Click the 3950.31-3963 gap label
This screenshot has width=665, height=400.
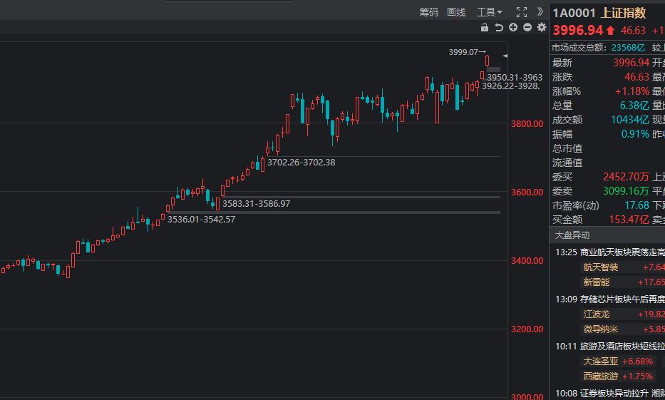tap(515, 78)
